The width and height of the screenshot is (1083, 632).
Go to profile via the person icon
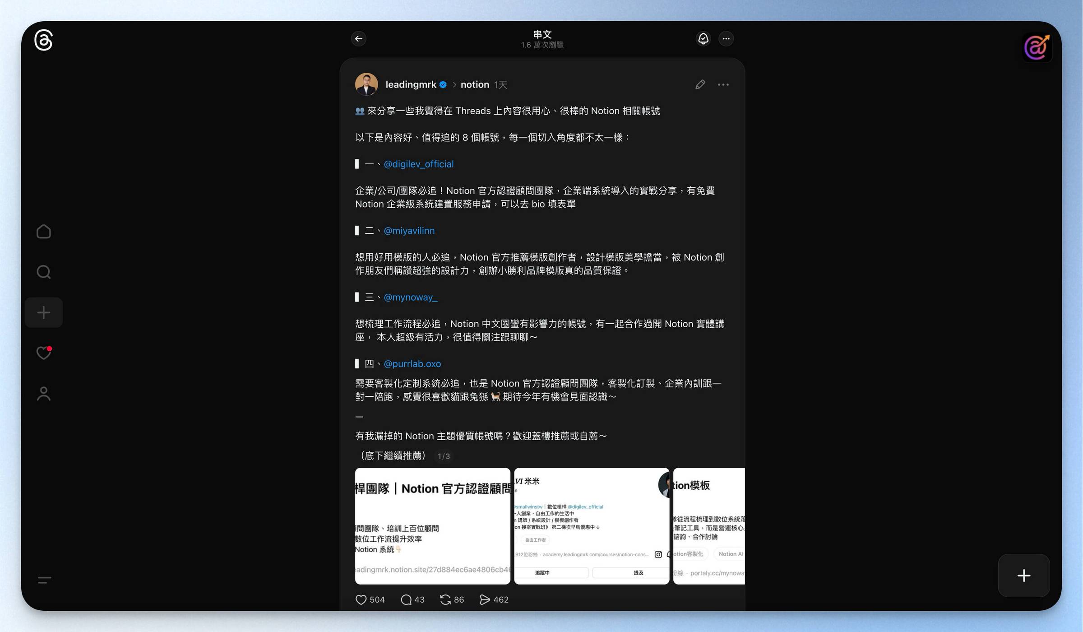click(x=43, y=394)
